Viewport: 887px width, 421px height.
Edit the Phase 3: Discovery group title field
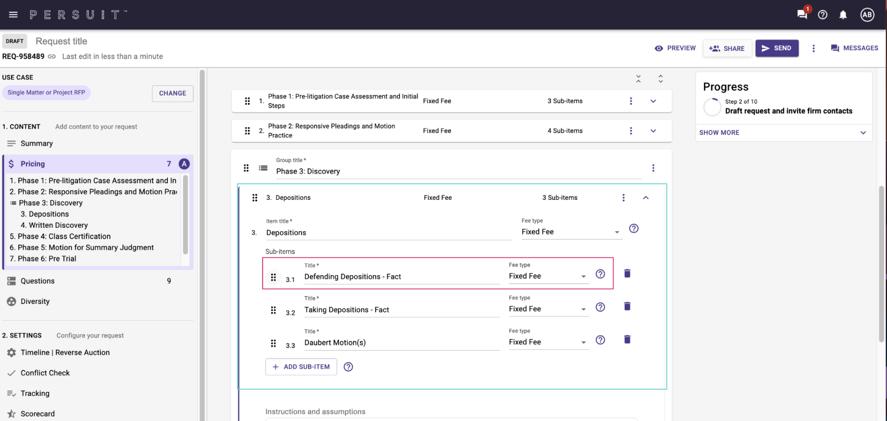459,172
